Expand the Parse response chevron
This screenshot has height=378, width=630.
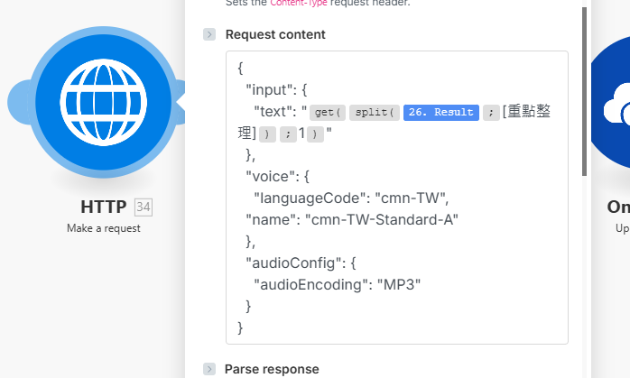209,368
